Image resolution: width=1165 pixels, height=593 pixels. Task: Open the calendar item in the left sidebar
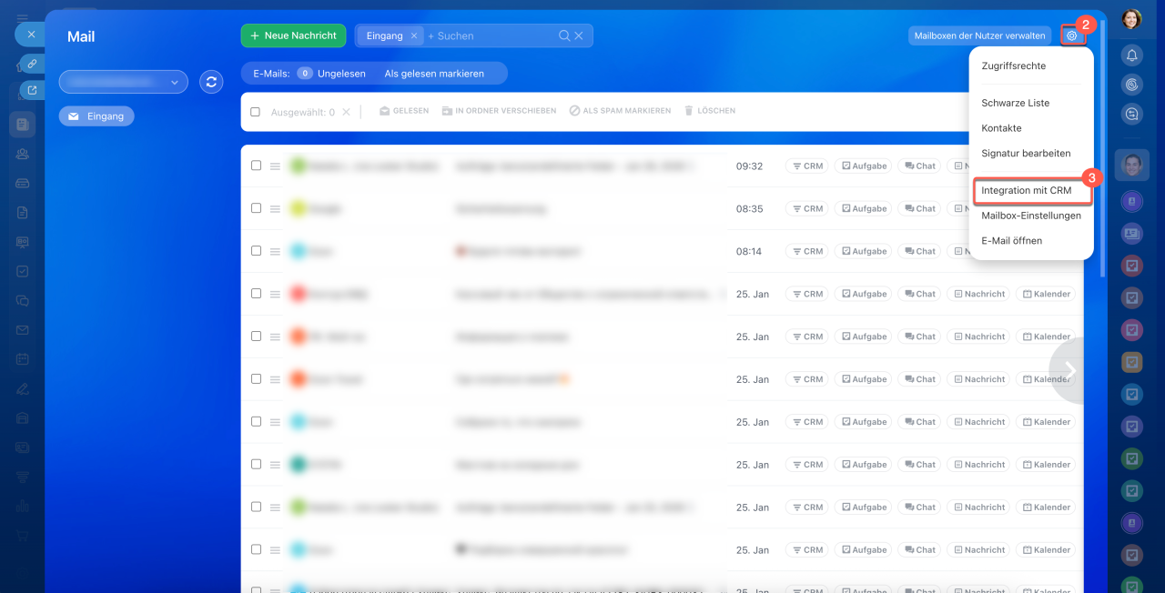[22, 359]
